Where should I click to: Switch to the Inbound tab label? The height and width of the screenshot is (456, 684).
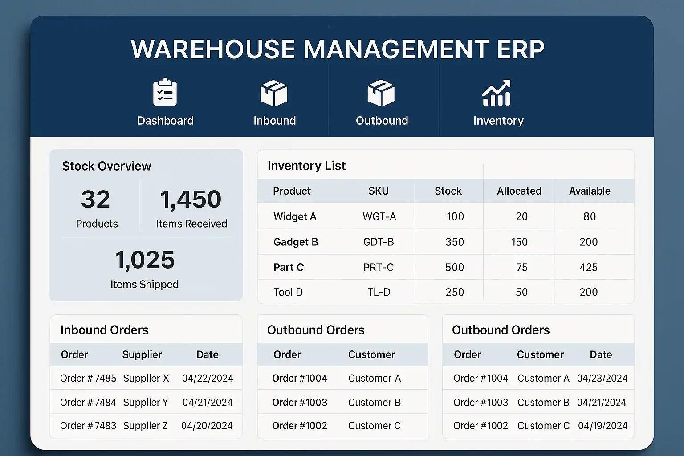pyautogui.click(x=274, y=121)
